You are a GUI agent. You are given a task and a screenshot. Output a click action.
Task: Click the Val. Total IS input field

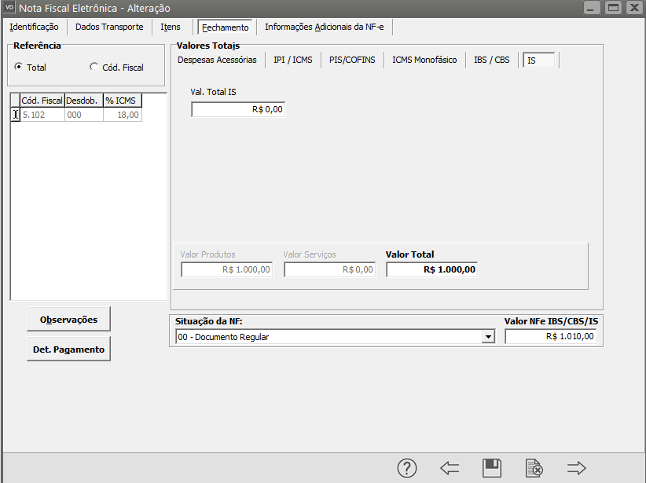237,110
